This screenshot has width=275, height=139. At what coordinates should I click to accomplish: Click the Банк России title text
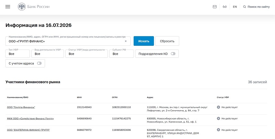pos(38,7)
